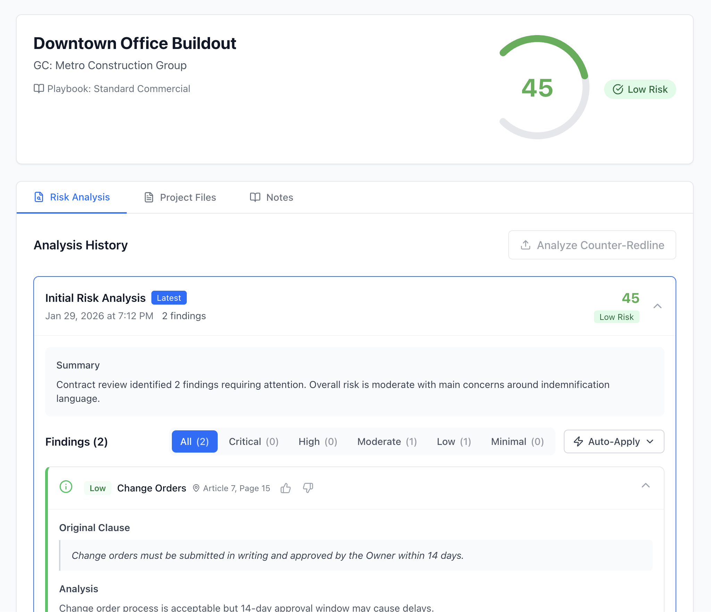The image size is (711, 612).
Task: Click 'Jan 29, 2026 at 7:12 PM' timestamp
Action: tap(99, 316)
